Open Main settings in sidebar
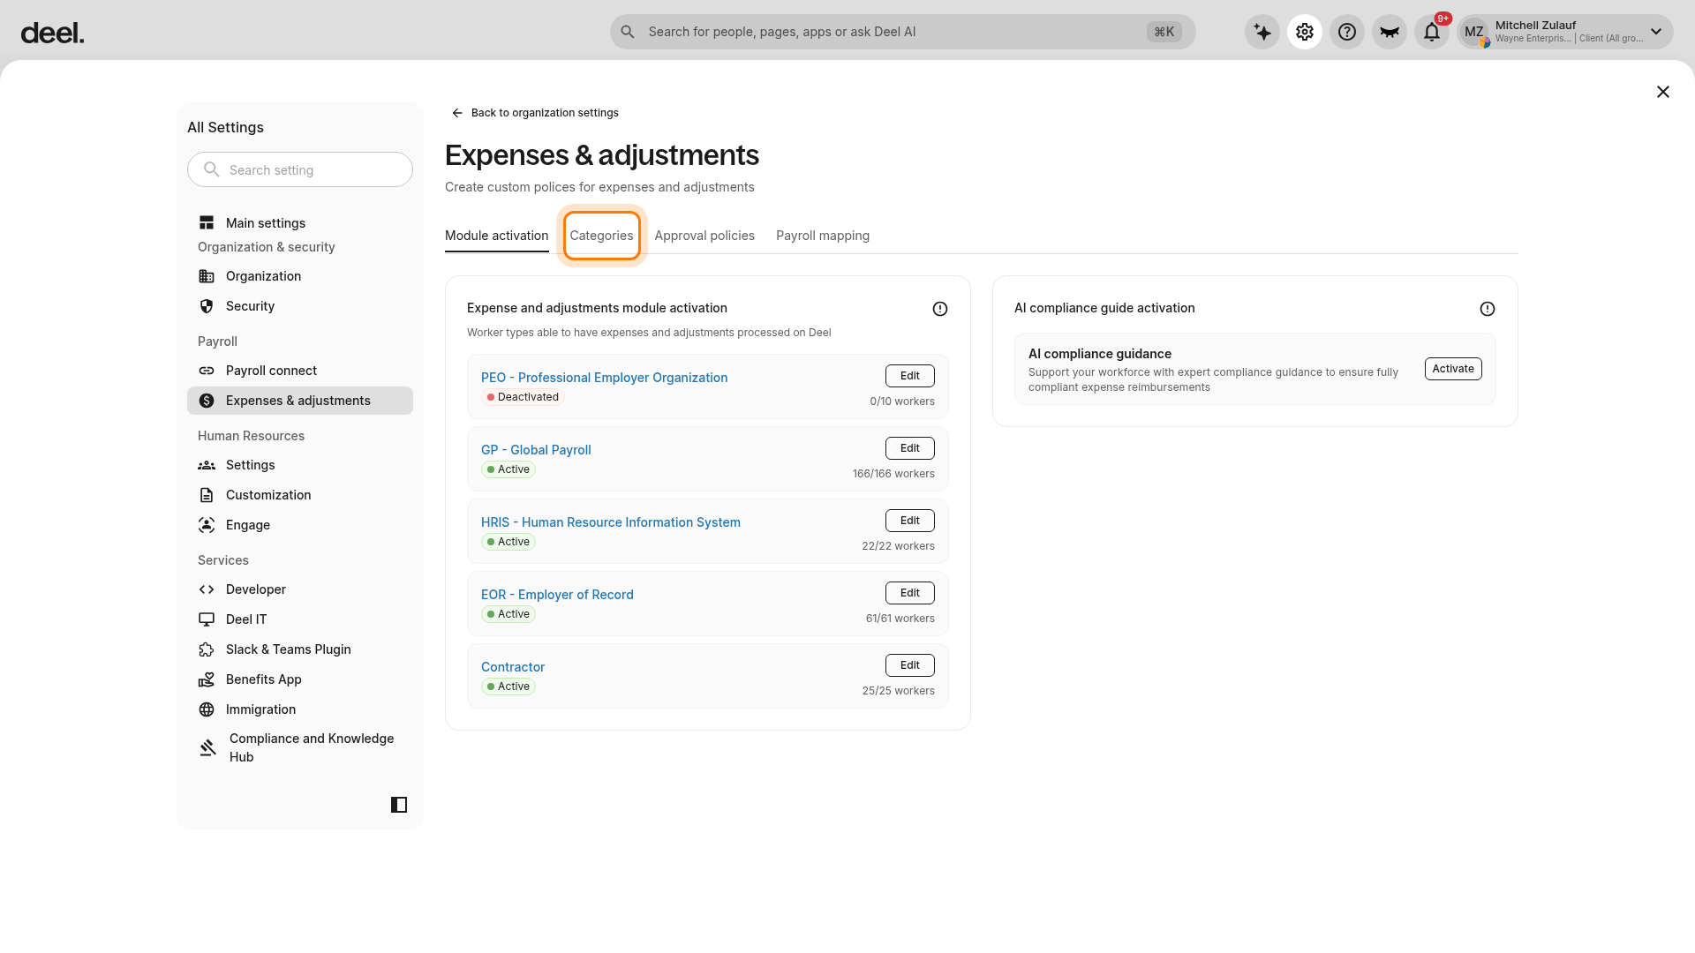Image resolution: width=1695 pixels, height=953 pixels. click(300, 223)
